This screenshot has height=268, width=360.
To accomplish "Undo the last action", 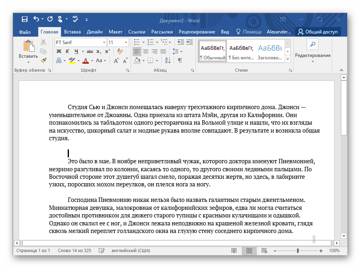I will (36, 19).
